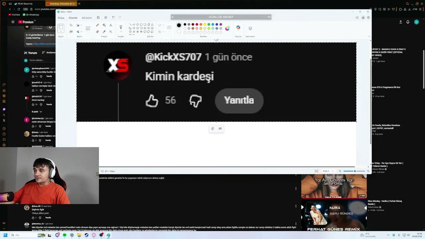This screenshot has width=425, height=239.
Task: Open the Harika Ebru Gündeş remix thumbnail
Action: (334, 215)
